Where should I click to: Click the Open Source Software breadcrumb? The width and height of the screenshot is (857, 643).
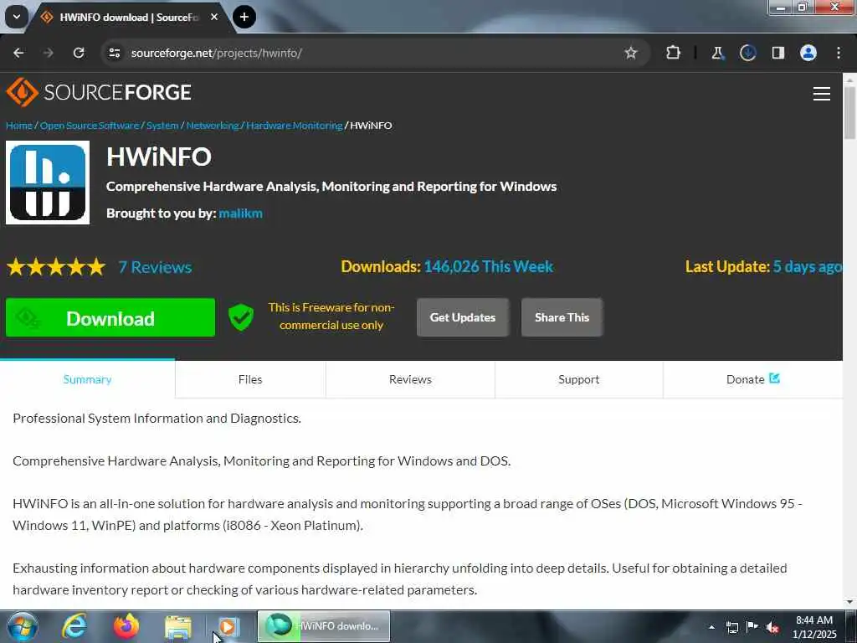coord(90,126)
